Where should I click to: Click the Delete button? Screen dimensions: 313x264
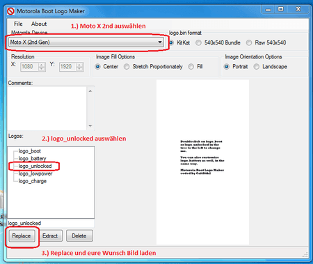79,236
